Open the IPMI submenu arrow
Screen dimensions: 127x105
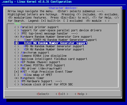click(x=75, y=33)
